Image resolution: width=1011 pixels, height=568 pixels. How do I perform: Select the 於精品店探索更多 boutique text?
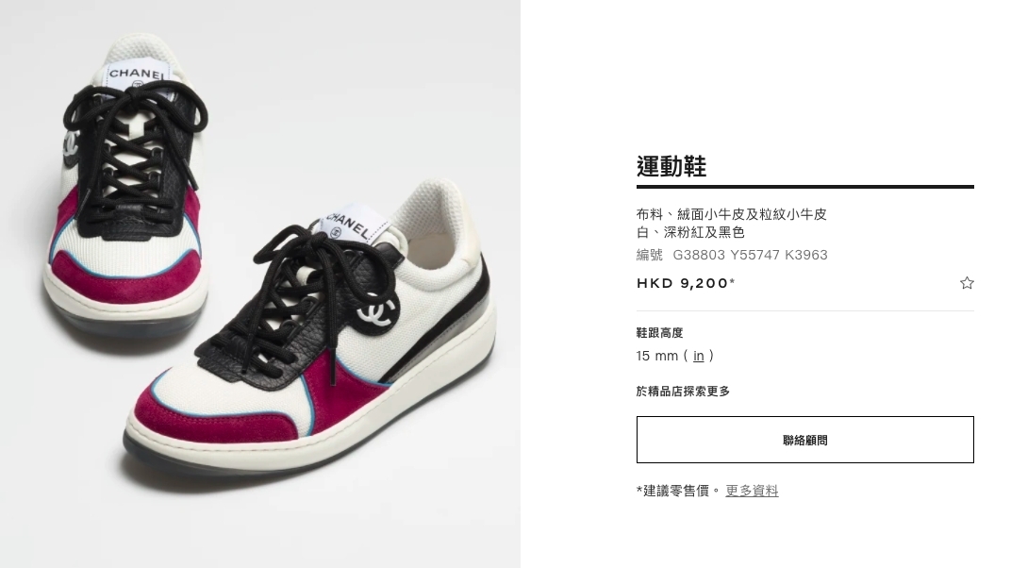click(x=683, y=391)
